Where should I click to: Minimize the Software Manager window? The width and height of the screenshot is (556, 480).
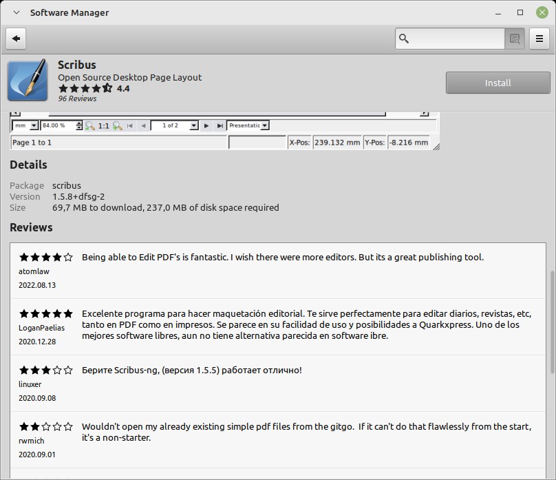tap(498, 13)
